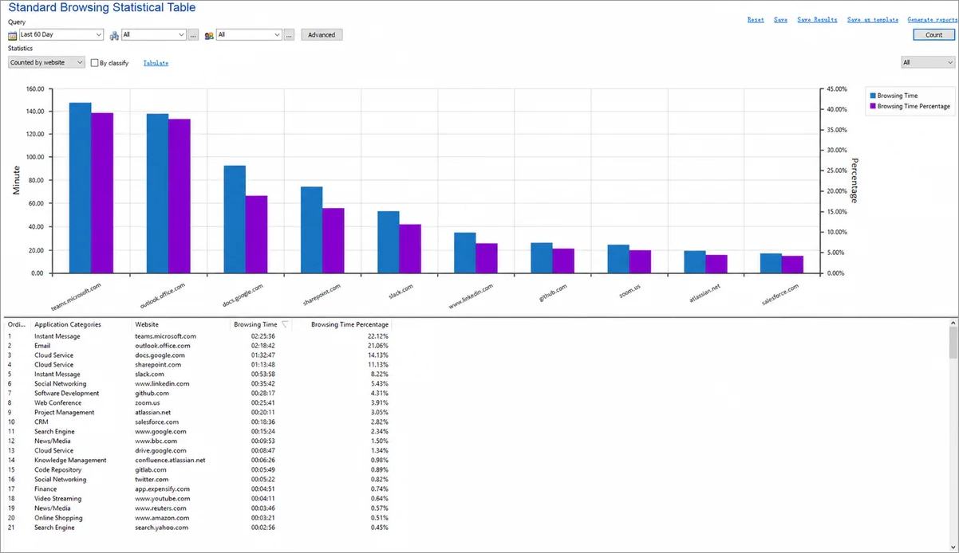This screenshot has width=959, height=553.
Task: Click the calendar icon beside the date range
Action: point(13,35)
